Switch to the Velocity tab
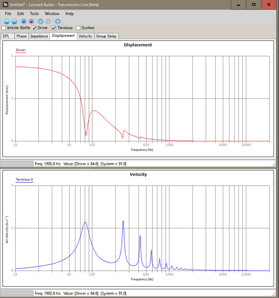Viewport: 279px width, 298px height. tap(85, 36)
